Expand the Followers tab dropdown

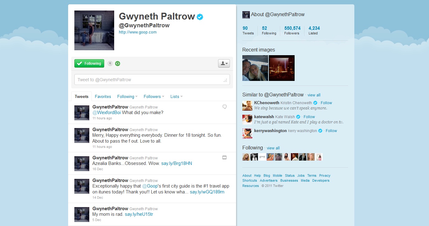(x=154, y=96)
